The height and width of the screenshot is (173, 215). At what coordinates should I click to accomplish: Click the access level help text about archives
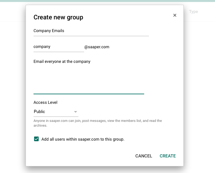pyautogui.click(x=98, y=123)
